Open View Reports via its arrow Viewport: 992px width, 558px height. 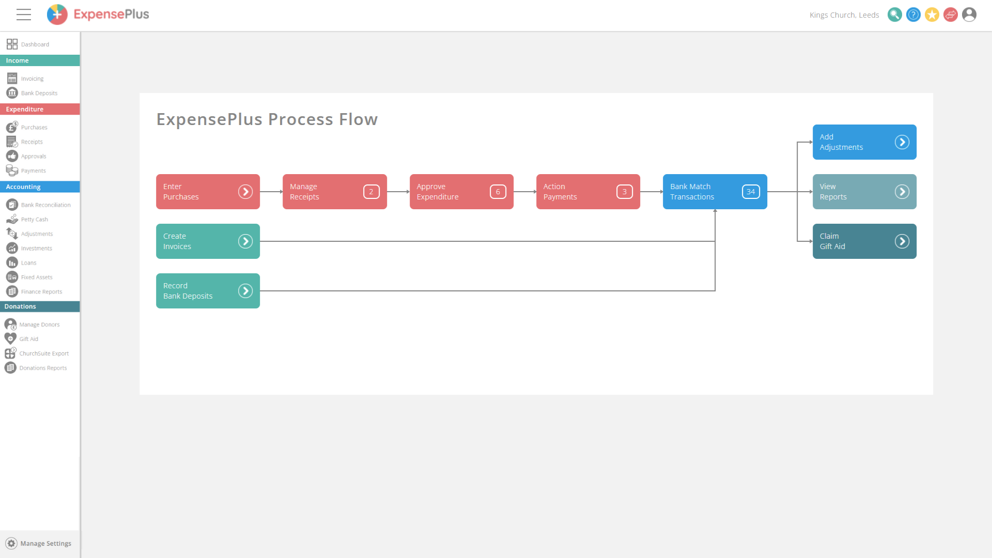(x=903, y=191)
